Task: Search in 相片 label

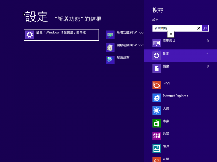Action: [x=166, y=146]
